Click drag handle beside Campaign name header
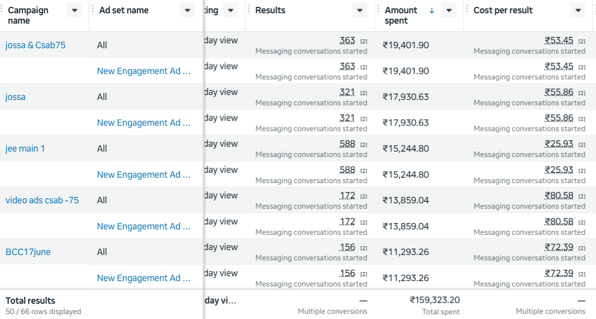The height and width of the screenshot is (319, 596). pos(2,10)
